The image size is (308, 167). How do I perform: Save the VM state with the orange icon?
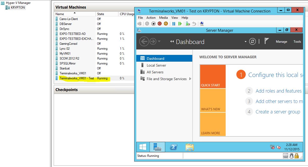(x=166, y=24)
